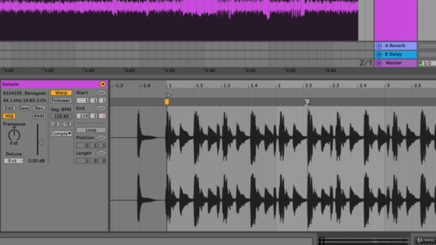
Task: Click the Sample panel title bar
Action: click(x=54, y=84)
